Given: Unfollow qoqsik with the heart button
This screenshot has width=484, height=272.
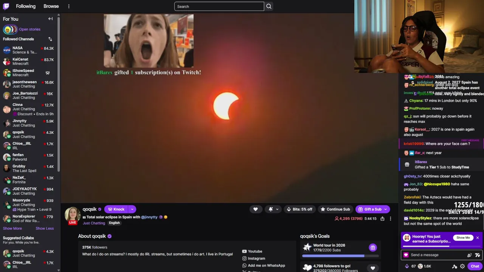Looking at the screenshot, I should 256,209.
